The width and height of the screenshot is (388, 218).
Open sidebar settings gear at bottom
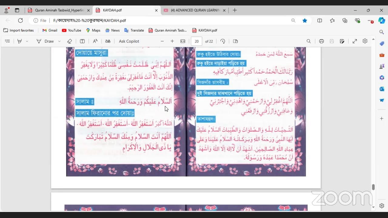click(382, 206)
